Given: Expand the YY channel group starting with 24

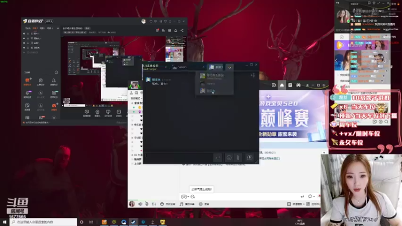Looking at the screenshot, I should tap(132, 155).
